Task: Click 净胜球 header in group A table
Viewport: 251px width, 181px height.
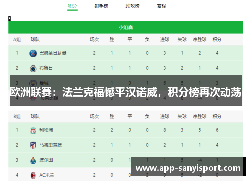Action: tap(200, 40)
